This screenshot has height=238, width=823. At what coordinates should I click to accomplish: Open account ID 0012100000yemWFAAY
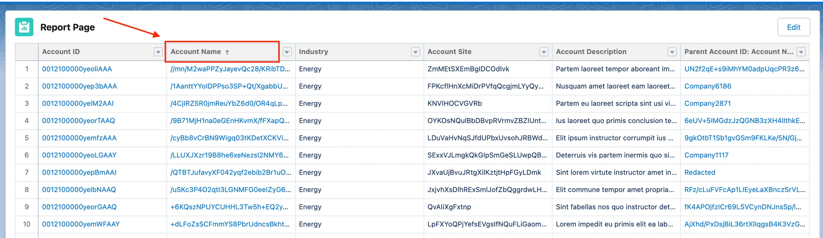(81, 224)
